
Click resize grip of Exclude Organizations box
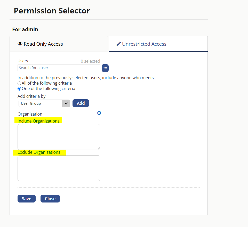[99, 180]
